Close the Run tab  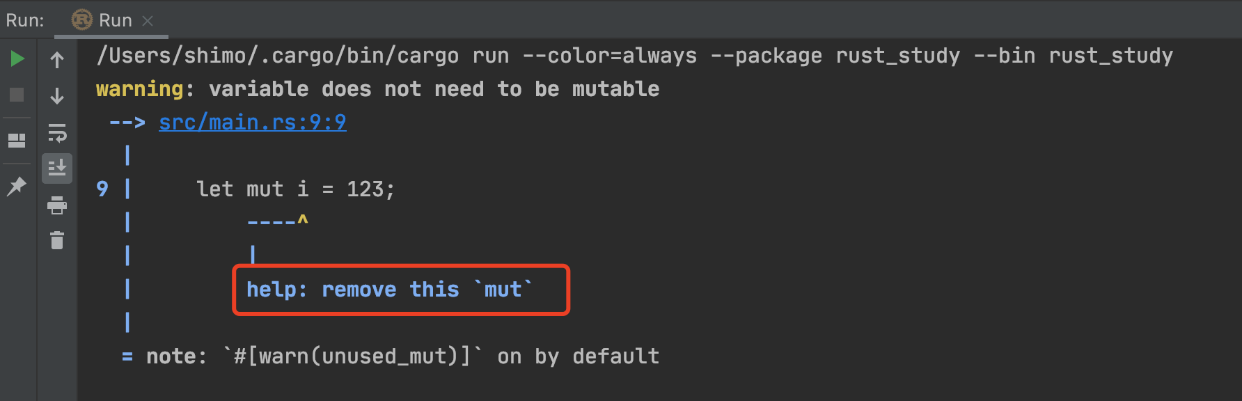[x=148, y=21]
